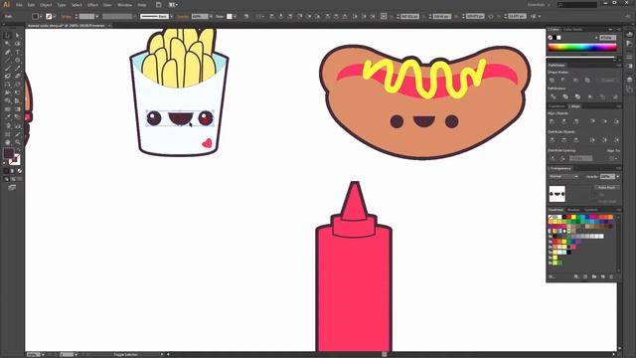Click Horizontal Align Left in Align panel
636x358 pixels.
click(553, 121)
